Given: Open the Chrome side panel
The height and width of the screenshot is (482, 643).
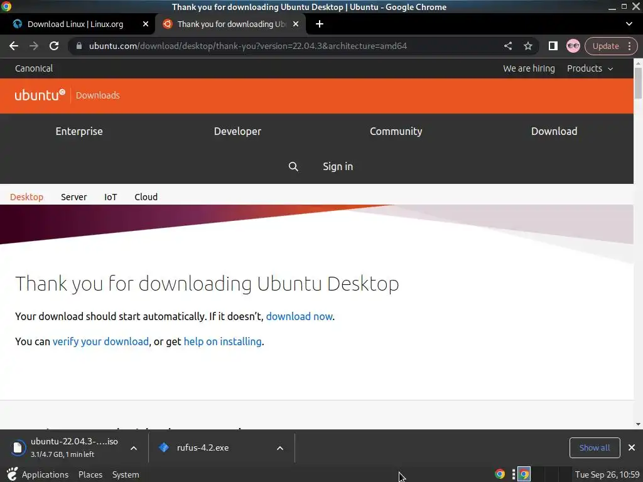Looking at the screenshot, I should tap(553, 46).
